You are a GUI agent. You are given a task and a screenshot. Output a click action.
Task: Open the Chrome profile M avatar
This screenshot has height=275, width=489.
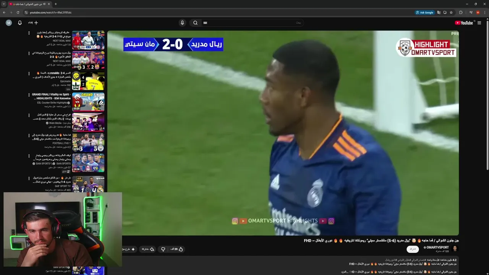(x=478, y=12)
